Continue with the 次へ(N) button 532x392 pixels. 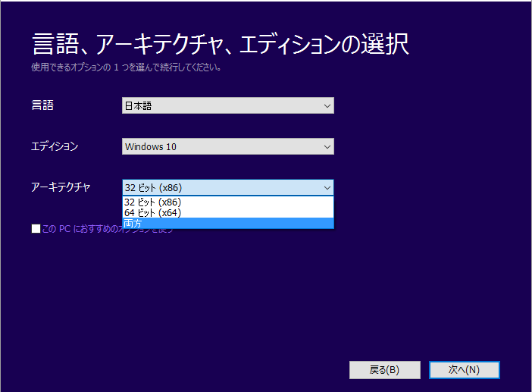click(x=464, y=369)
